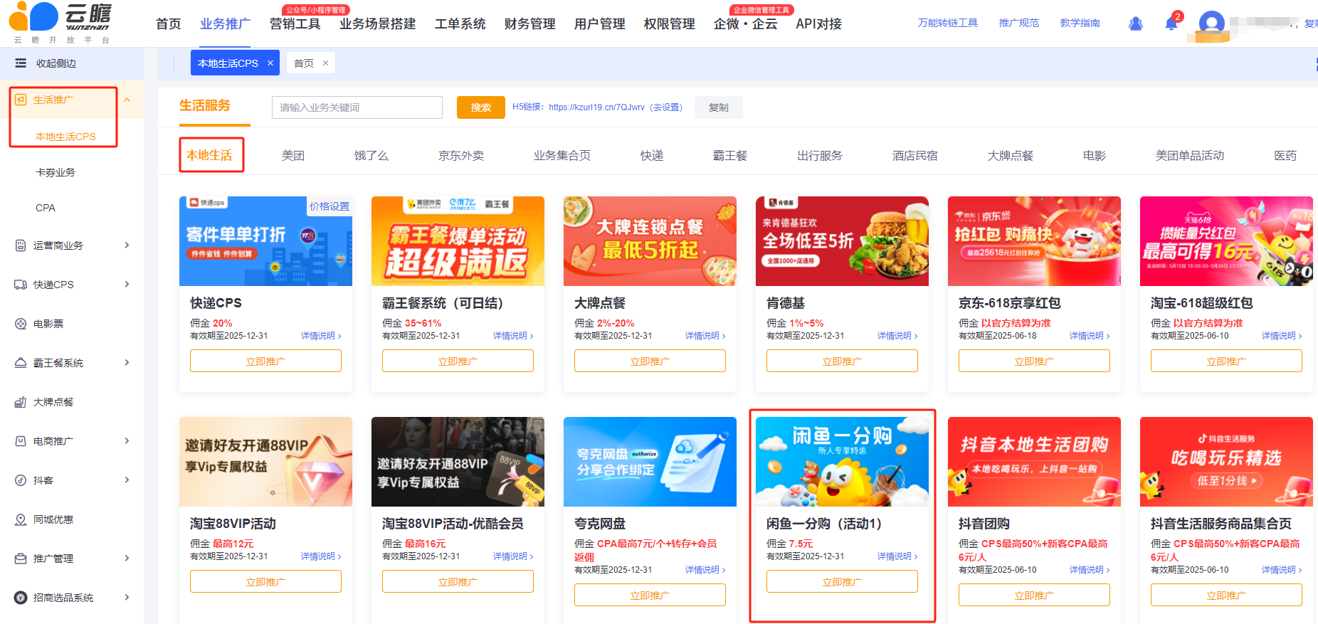
Task: Open the H5 link URL kzurl19.cn
Action: coord(597,107)
